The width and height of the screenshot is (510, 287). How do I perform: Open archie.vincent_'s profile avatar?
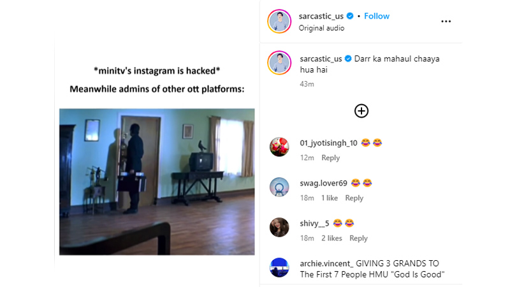pyautogui.click(x=279, y=267)
